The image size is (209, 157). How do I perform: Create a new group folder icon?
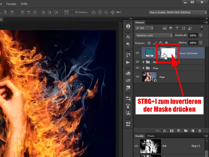[x=186, y=131]
